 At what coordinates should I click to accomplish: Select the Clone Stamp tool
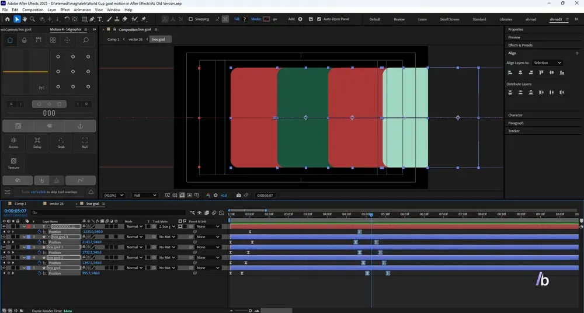(117, 19)
